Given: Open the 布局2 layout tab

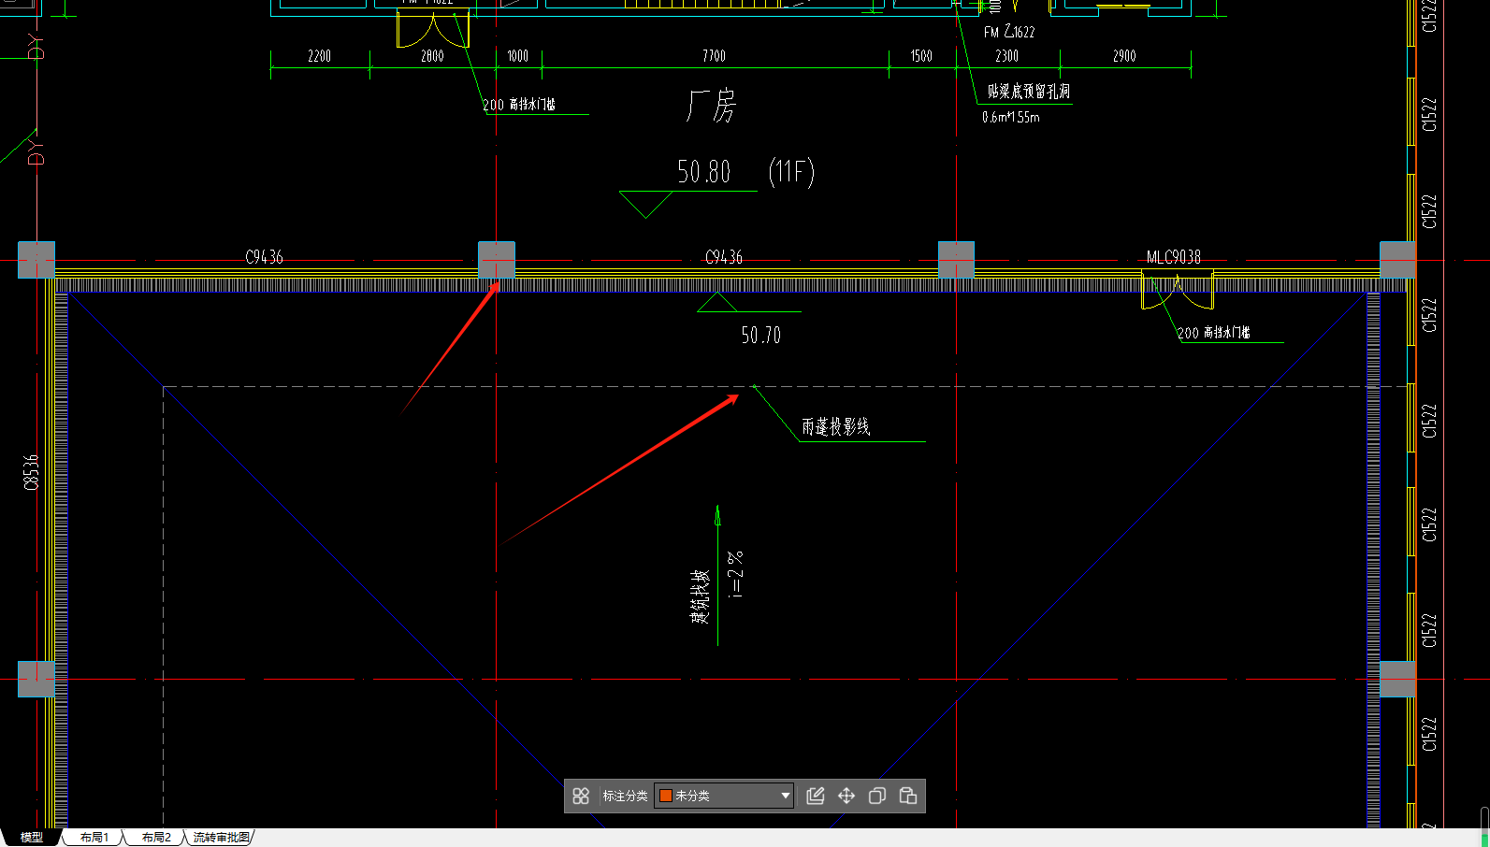Looking at the screenshot, I should pyautogui.click(x=156, y=838).
